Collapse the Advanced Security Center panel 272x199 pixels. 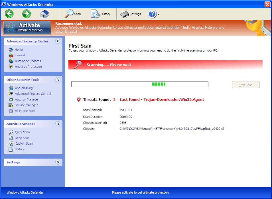point(58,41)
